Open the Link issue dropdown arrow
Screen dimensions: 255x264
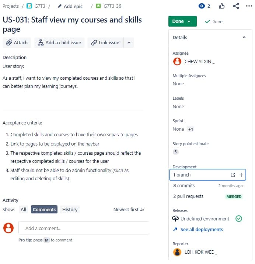click(129, 42)
